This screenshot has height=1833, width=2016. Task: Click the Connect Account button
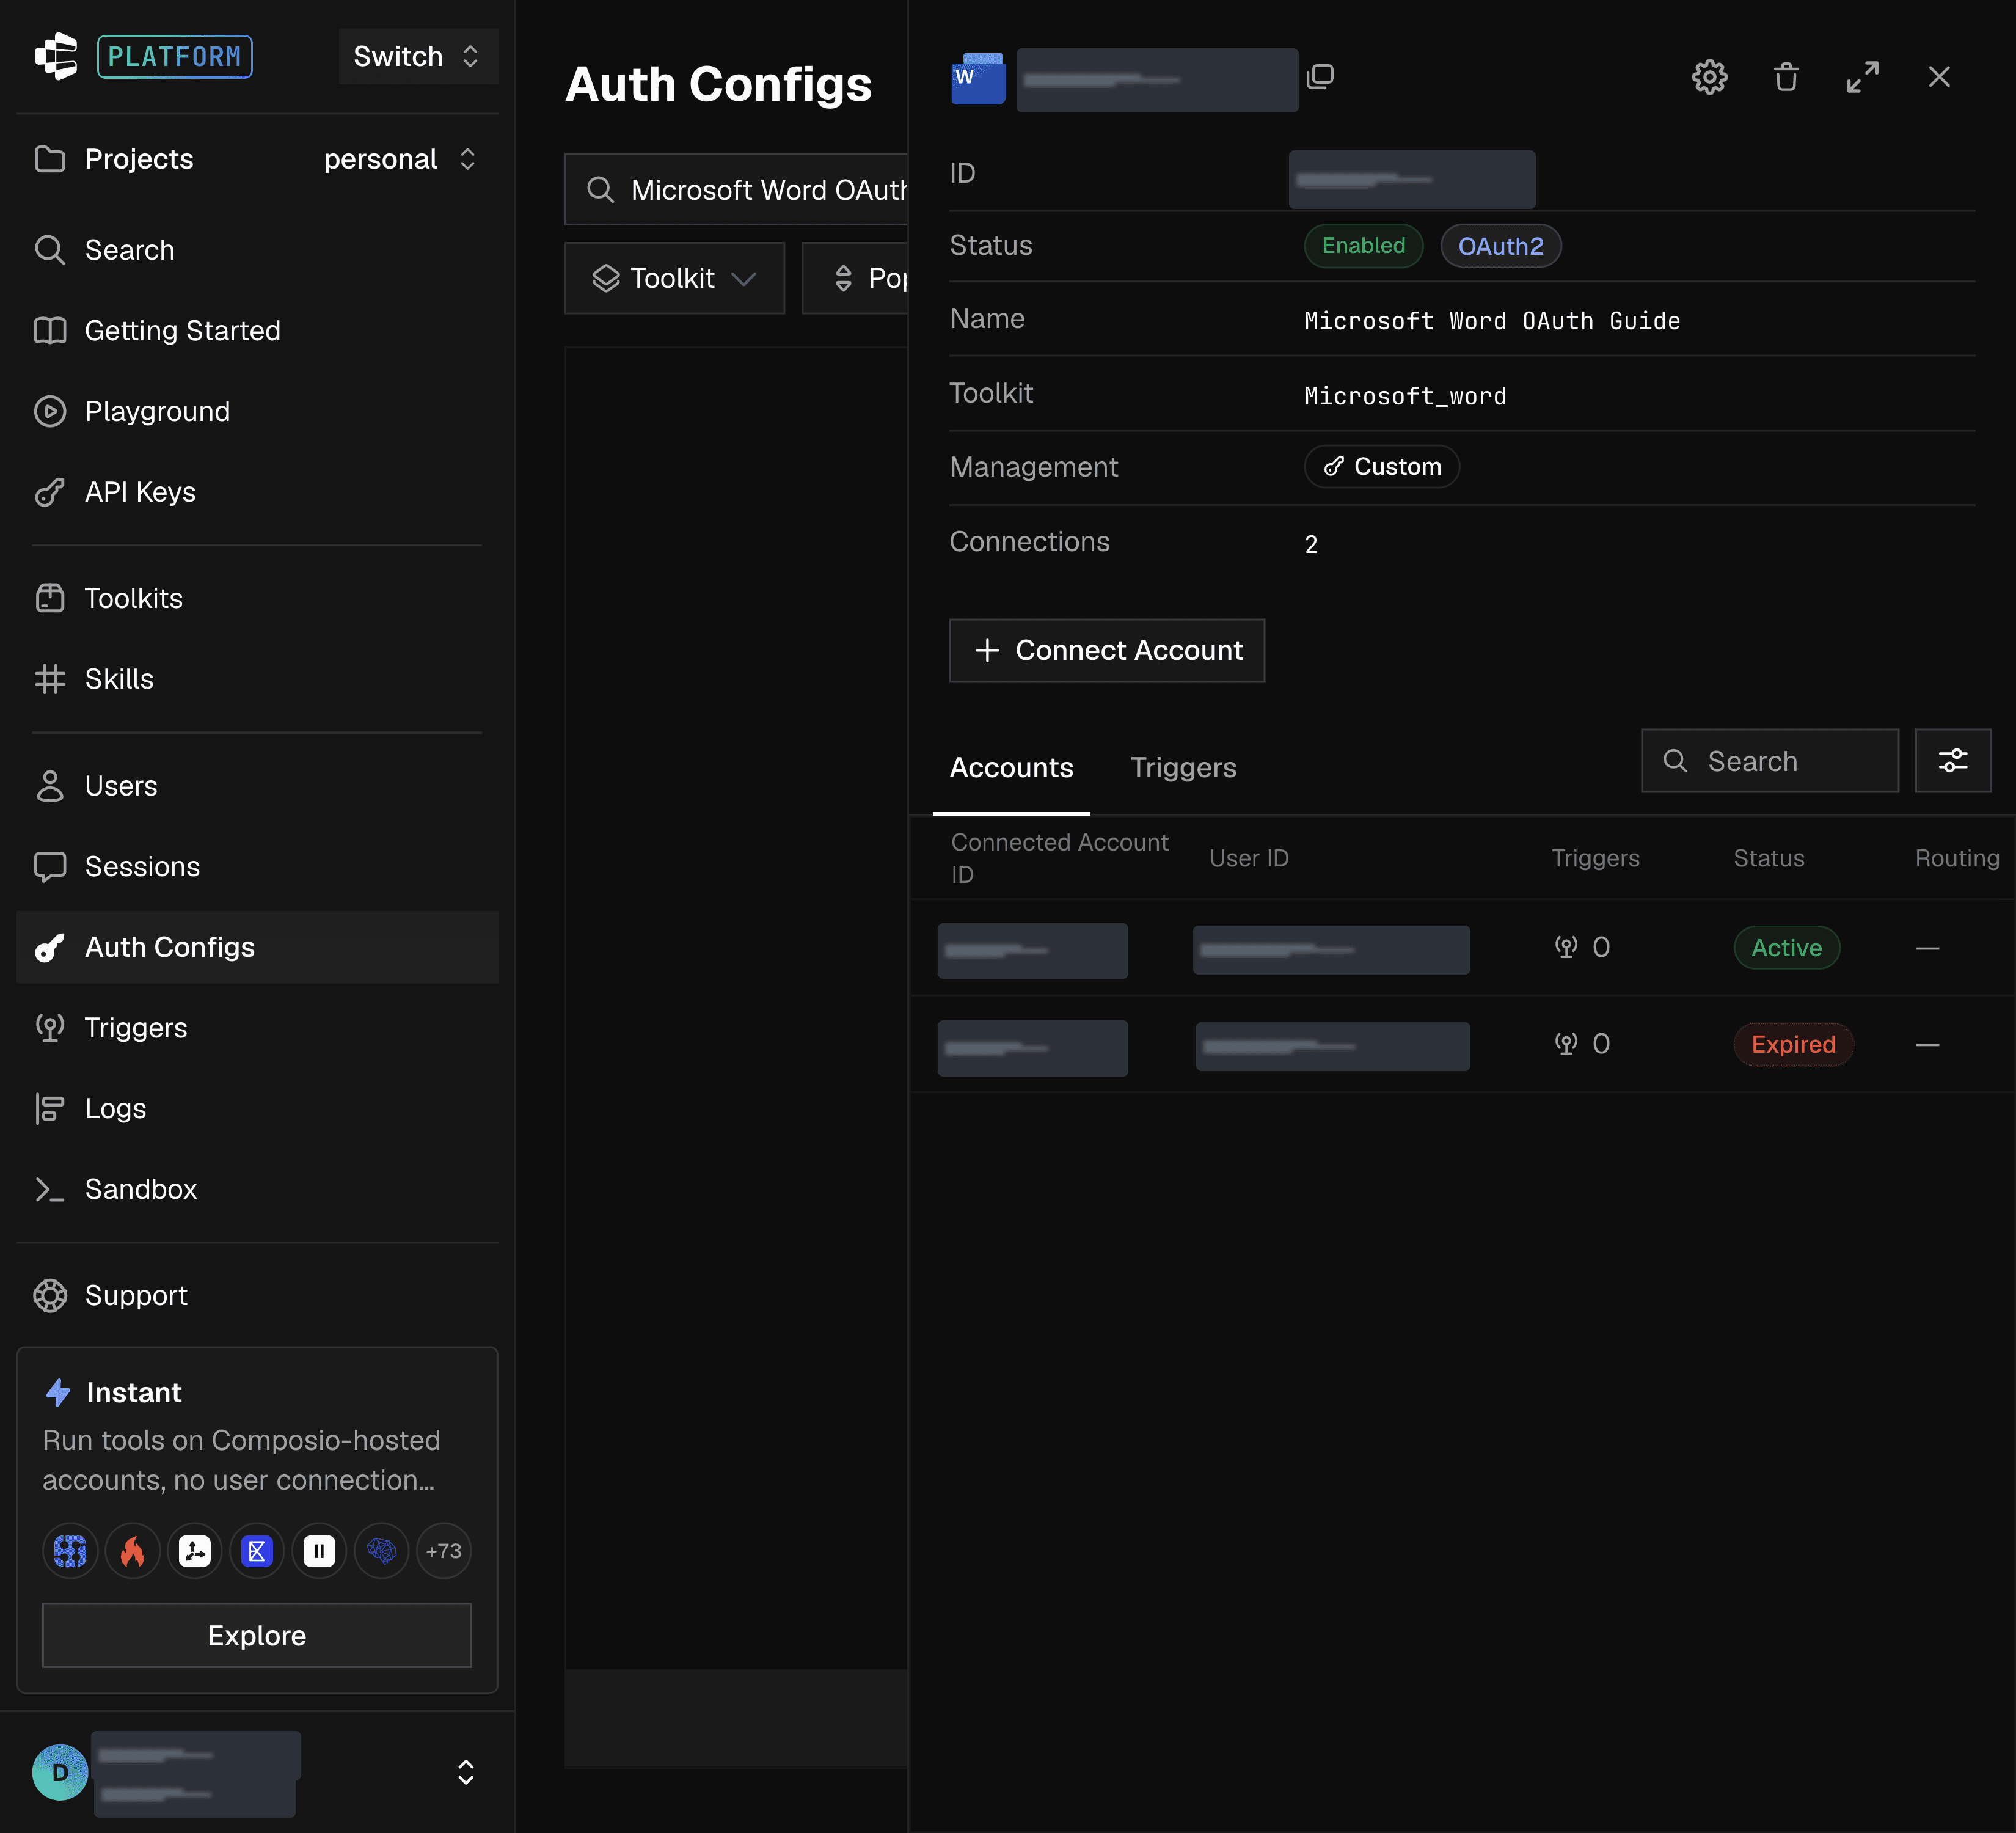1107,650
